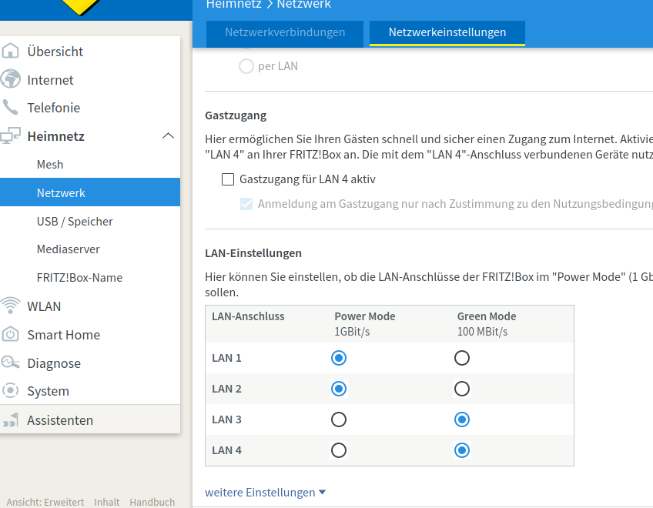Open the Handbuch link
Image resolution: width=653 pixels, height=508 pixels.
(x=152, y=502)
